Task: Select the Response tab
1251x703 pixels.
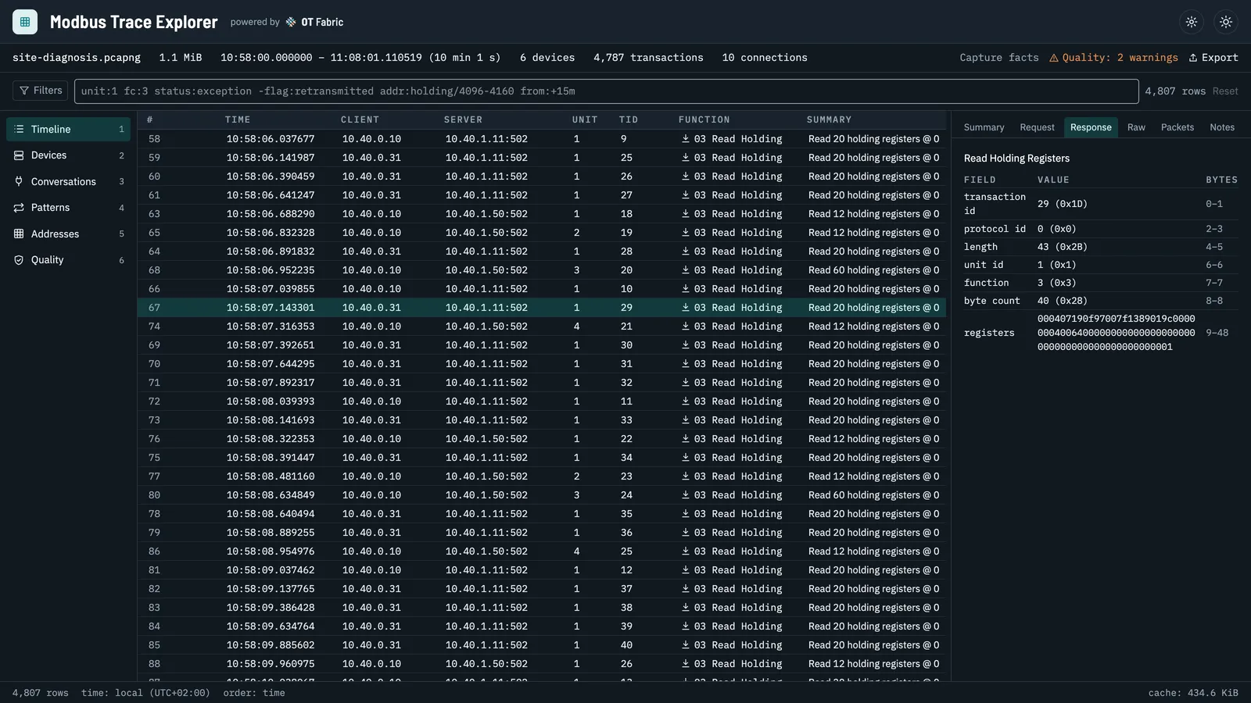Action: click(x=1091, y=127)
